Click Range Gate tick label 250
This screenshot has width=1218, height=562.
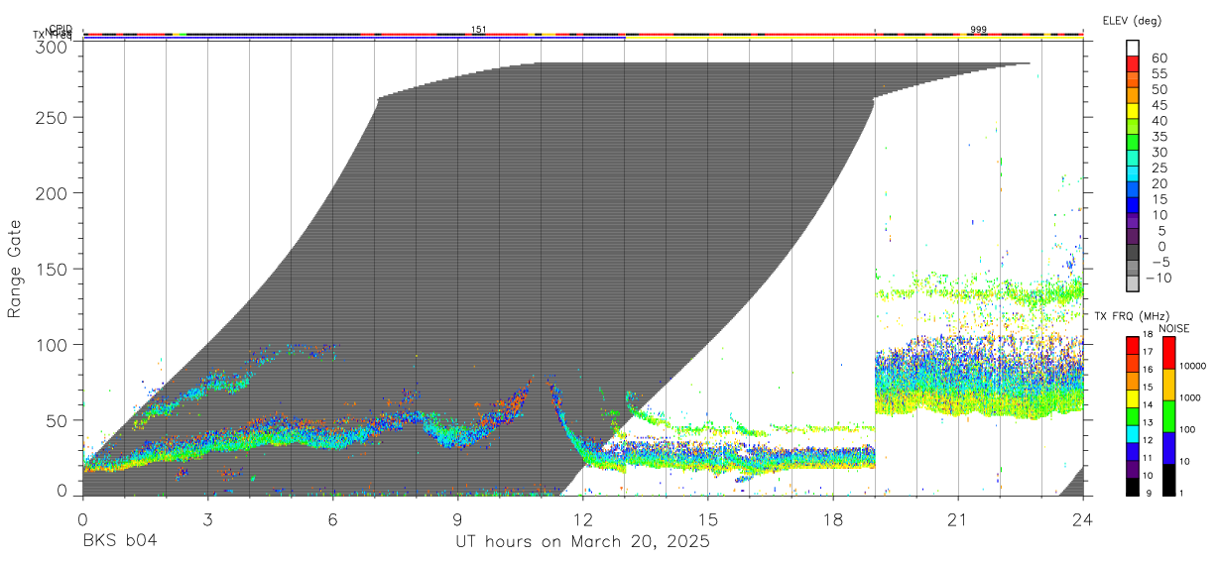point(52,117)
